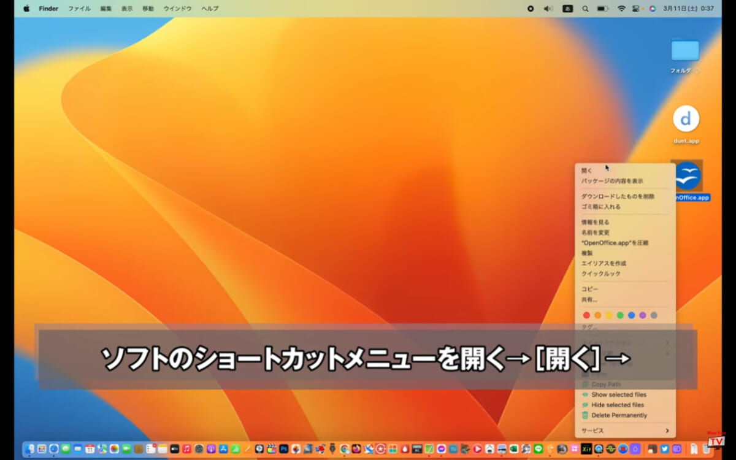Open Twitter from the Dock
The width and height of the screenshot is (736, 460).
coord(665,449)
